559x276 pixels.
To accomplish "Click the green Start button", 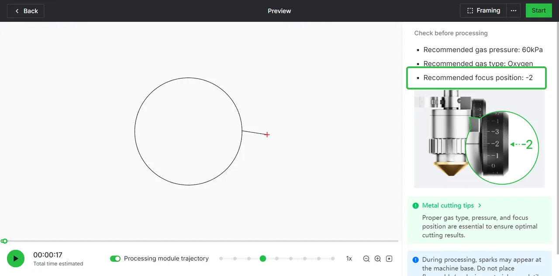I will coord(538,10).
